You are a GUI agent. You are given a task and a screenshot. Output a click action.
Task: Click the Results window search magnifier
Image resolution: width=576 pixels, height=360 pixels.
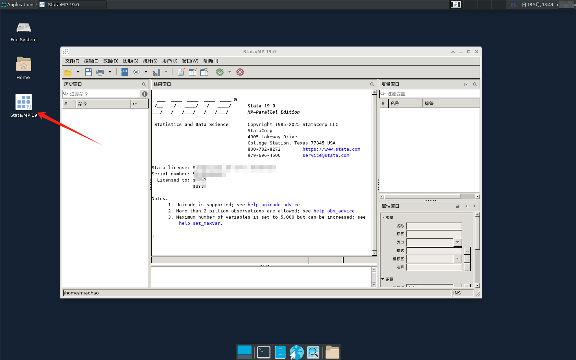click(x=372, y=84)
